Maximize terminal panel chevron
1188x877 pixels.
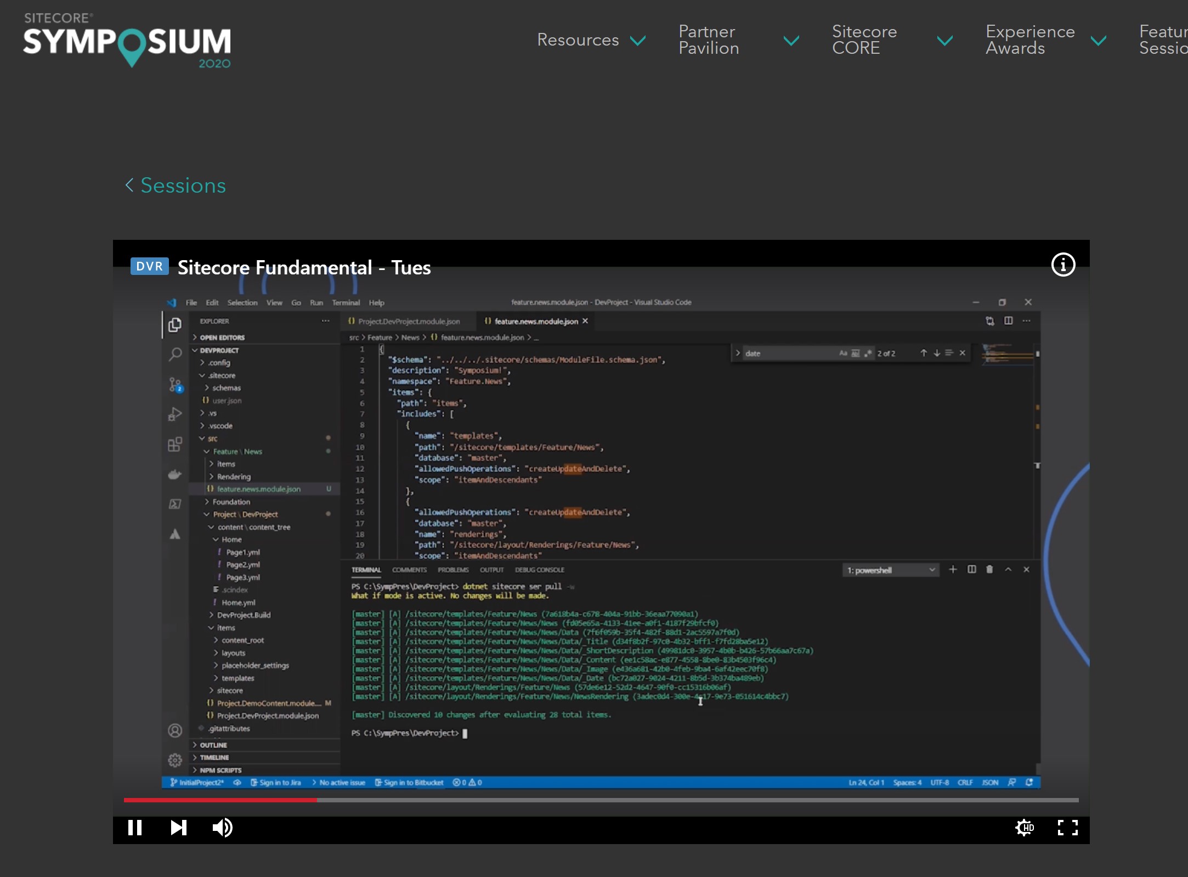[1008, 569]
